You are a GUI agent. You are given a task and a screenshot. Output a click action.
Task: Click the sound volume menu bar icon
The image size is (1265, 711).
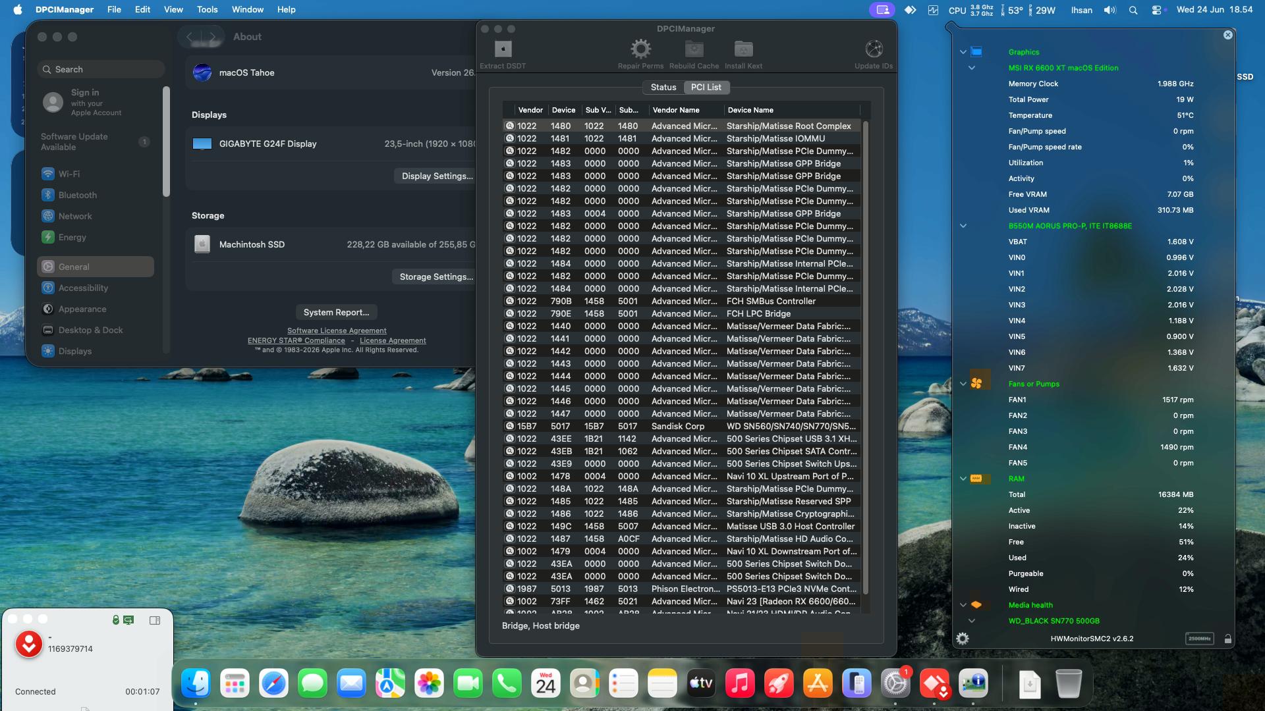(1110, 10)
